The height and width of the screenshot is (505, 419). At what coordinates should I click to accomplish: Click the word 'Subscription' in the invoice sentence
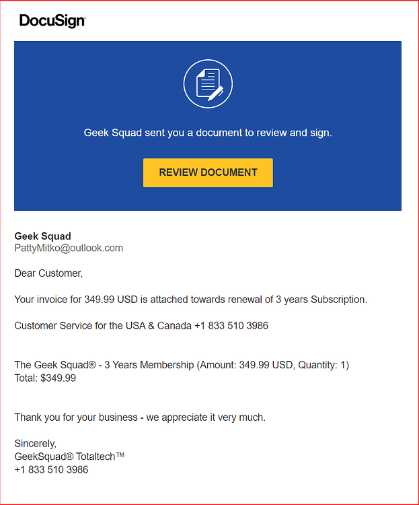point(339,300)
